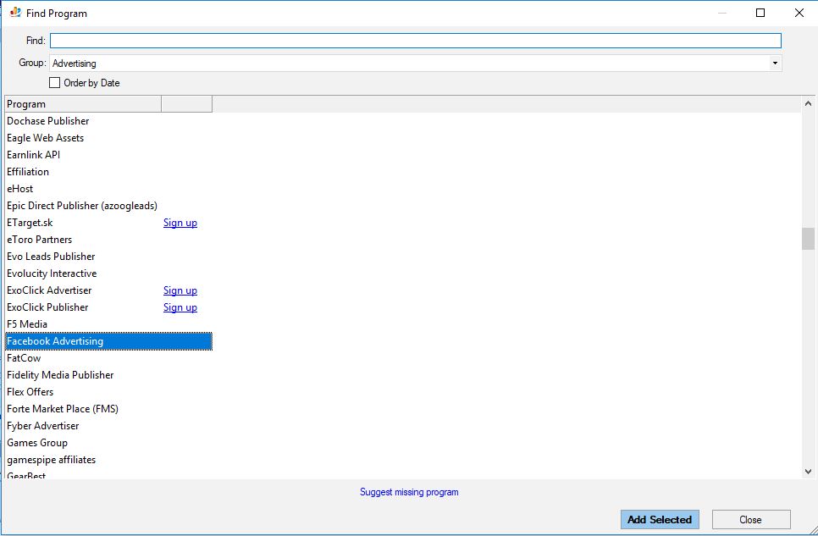Select gamespipe affiliates entry
This screenshot has width=818, height=536.
click(51, 460)
